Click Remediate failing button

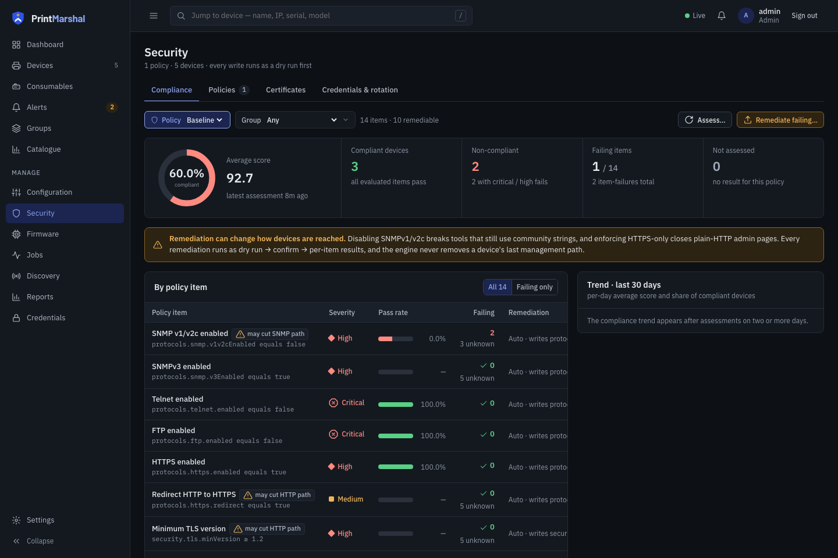coord(780,120)
